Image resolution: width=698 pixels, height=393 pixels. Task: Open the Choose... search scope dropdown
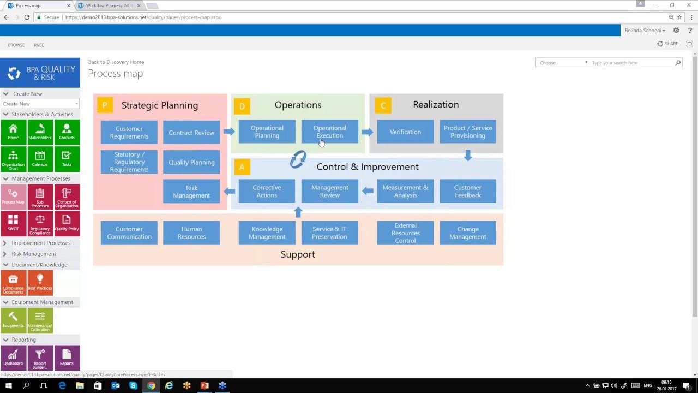point(563,63)
